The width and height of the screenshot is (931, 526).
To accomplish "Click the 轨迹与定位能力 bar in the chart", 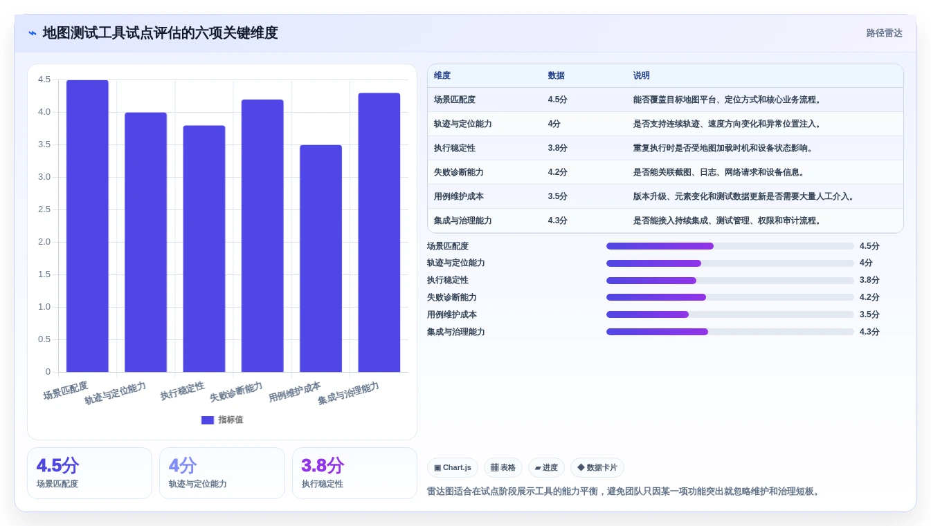I will [145, 242].
